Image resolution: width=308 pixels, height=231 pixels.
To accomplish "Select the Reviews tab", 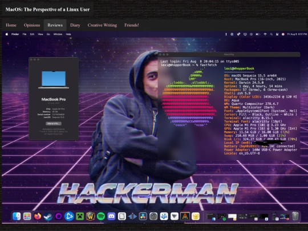I will click(55, 25).
